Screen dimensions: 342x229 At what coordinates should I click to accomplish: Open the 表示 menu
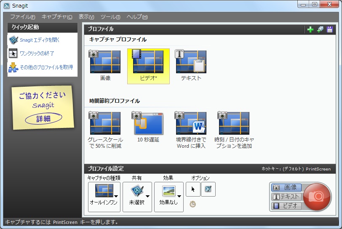coord(86,17)
